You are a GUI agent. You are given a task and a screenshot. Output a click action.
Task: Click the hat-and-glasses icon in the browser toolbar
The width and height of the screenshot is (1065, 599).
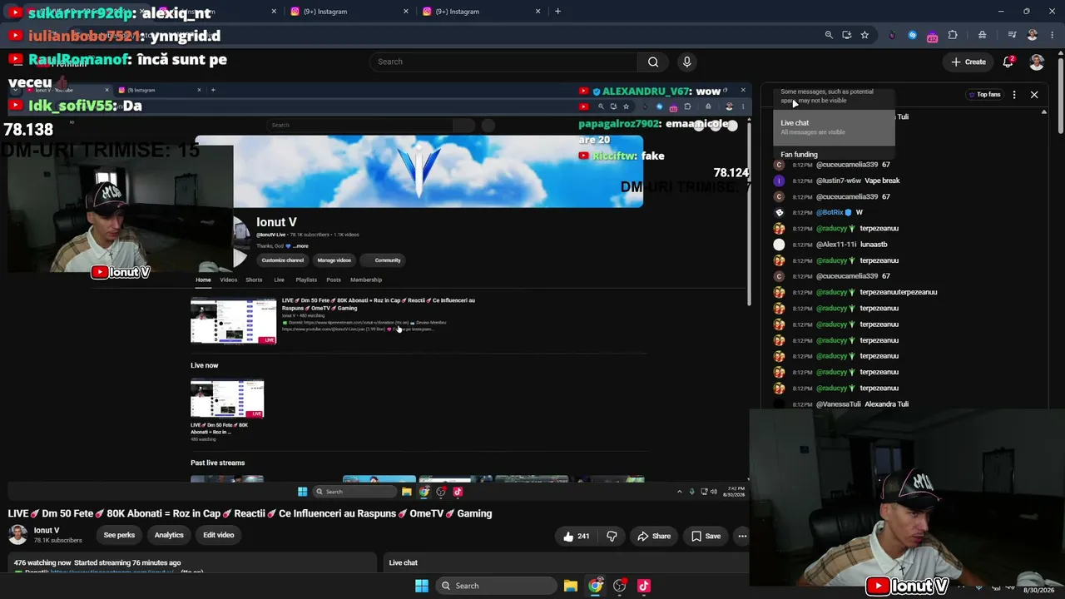(x=983, y=35)
